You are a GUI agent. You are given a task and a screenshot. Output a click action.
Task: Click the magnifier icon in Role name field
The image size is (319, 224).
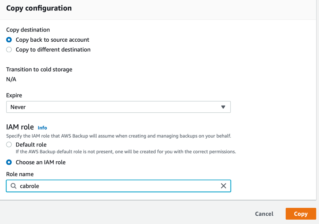13,186
